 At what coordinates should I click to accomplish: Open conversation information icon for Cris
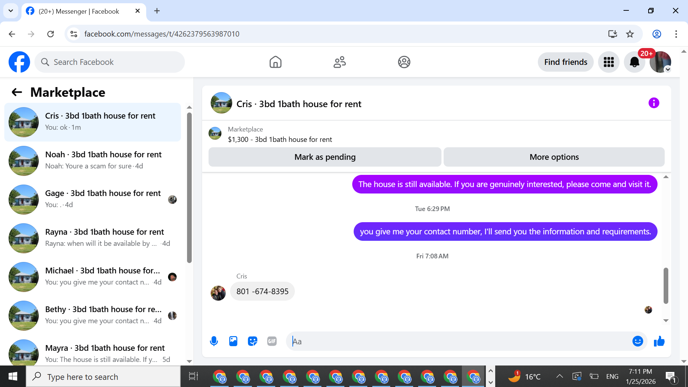[x=654, y=103]
